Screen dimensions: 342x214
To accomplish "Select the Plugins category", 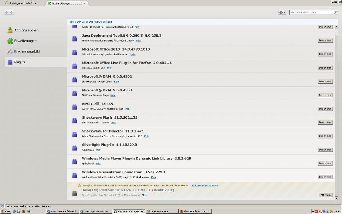I will pyautogui.click(x=36, y=62).
